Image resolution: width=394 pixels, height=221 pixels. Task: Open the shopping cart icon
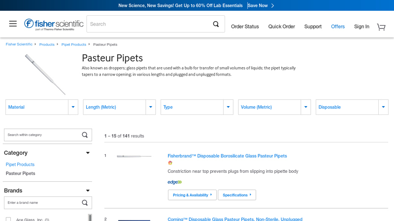click(381, 27)
